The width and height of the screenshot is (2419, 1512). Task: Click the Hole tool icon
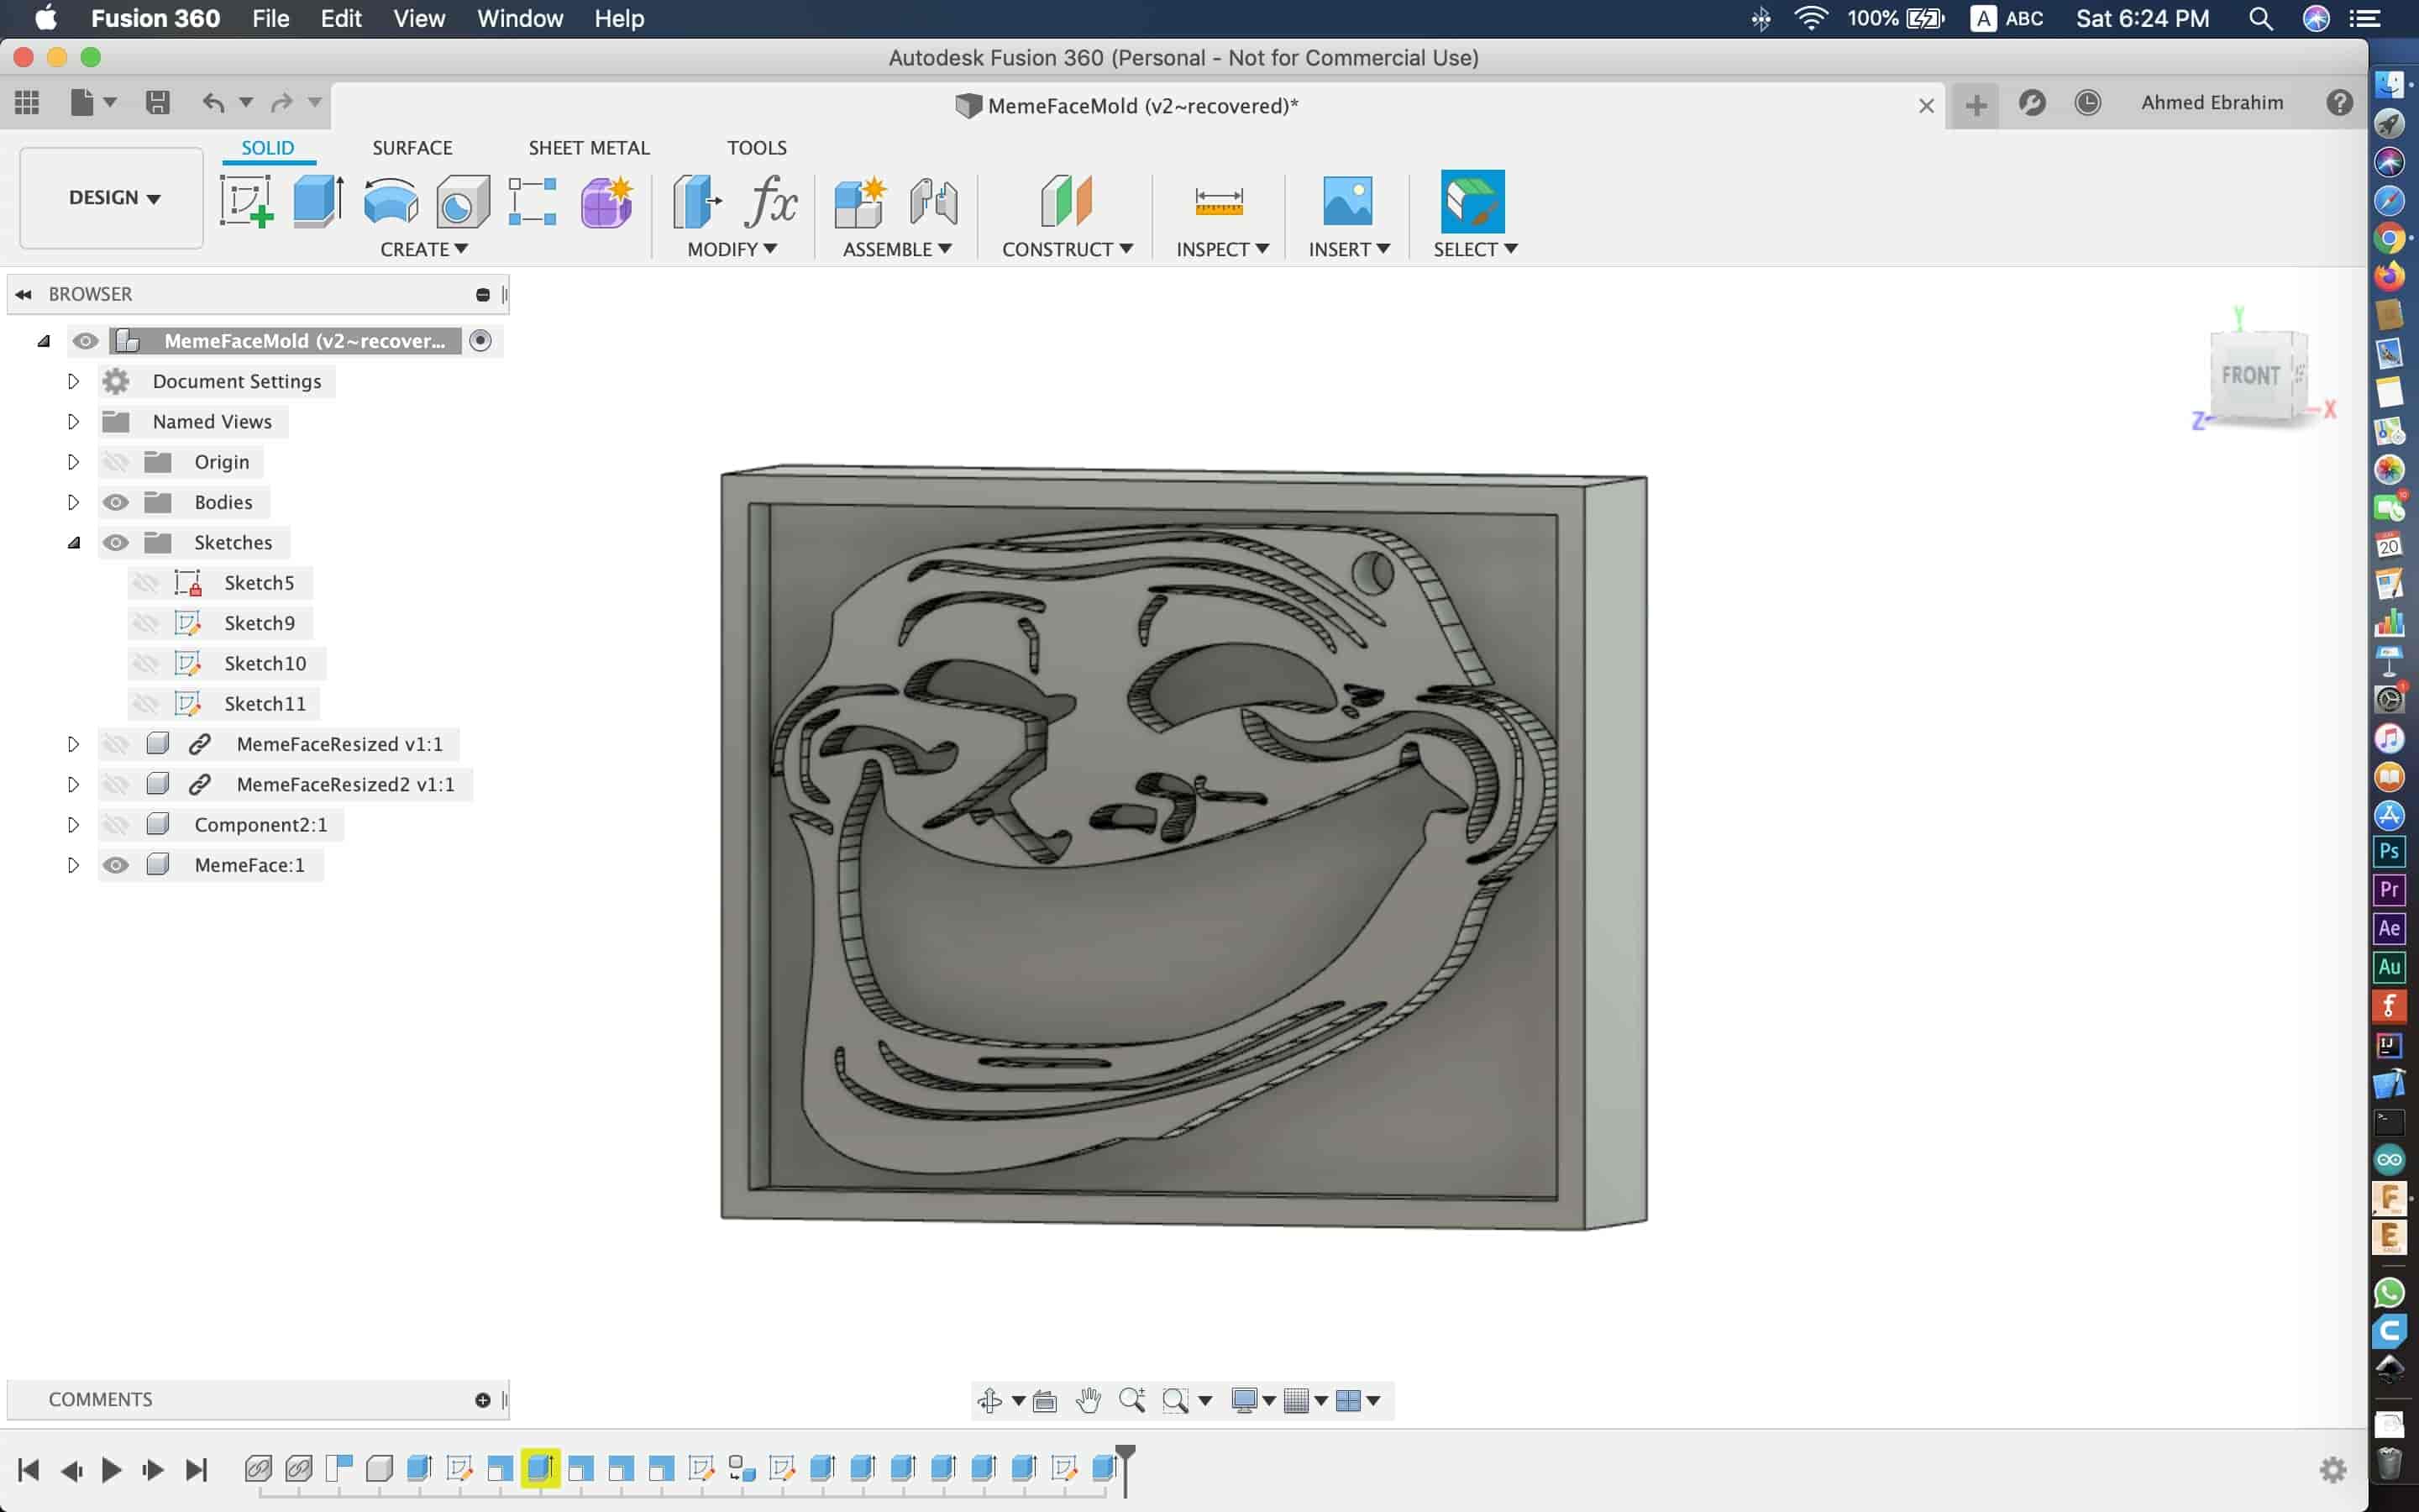coord(463,201)
